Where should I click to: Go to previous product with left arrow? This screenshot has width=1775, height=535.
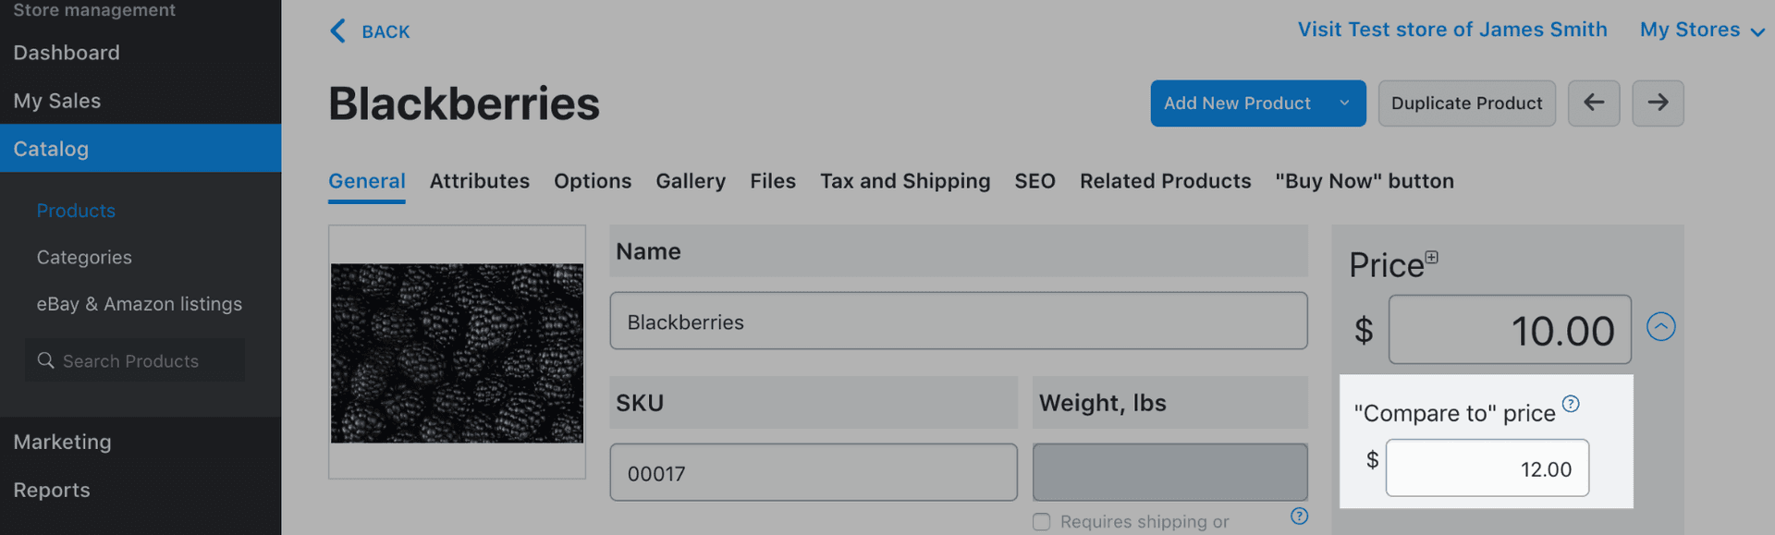click(1594, 103)
